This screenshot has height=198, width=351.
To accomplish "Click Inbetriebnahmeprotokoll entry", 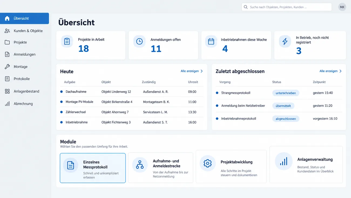I will (x=239, y=118).
